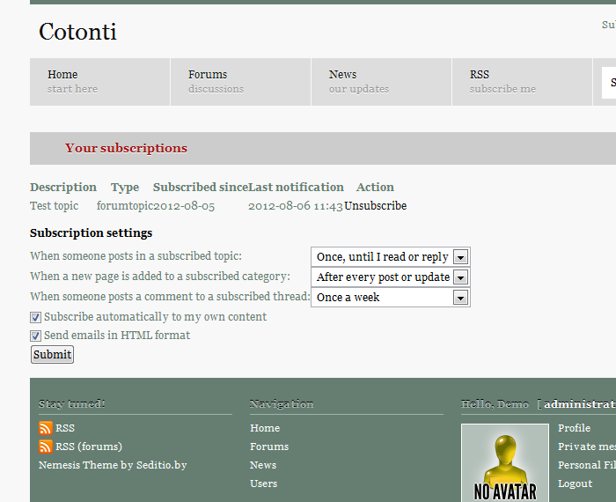Click the Last notification column header
Screen dimensions: 616x502
296,187
